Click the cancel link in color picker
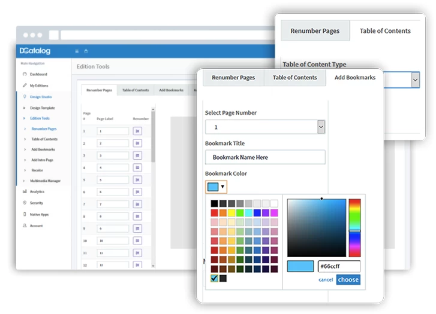Image resolution: width=436 pixels, height=314 pixels. pyautogui.click(x=326, y=280)
